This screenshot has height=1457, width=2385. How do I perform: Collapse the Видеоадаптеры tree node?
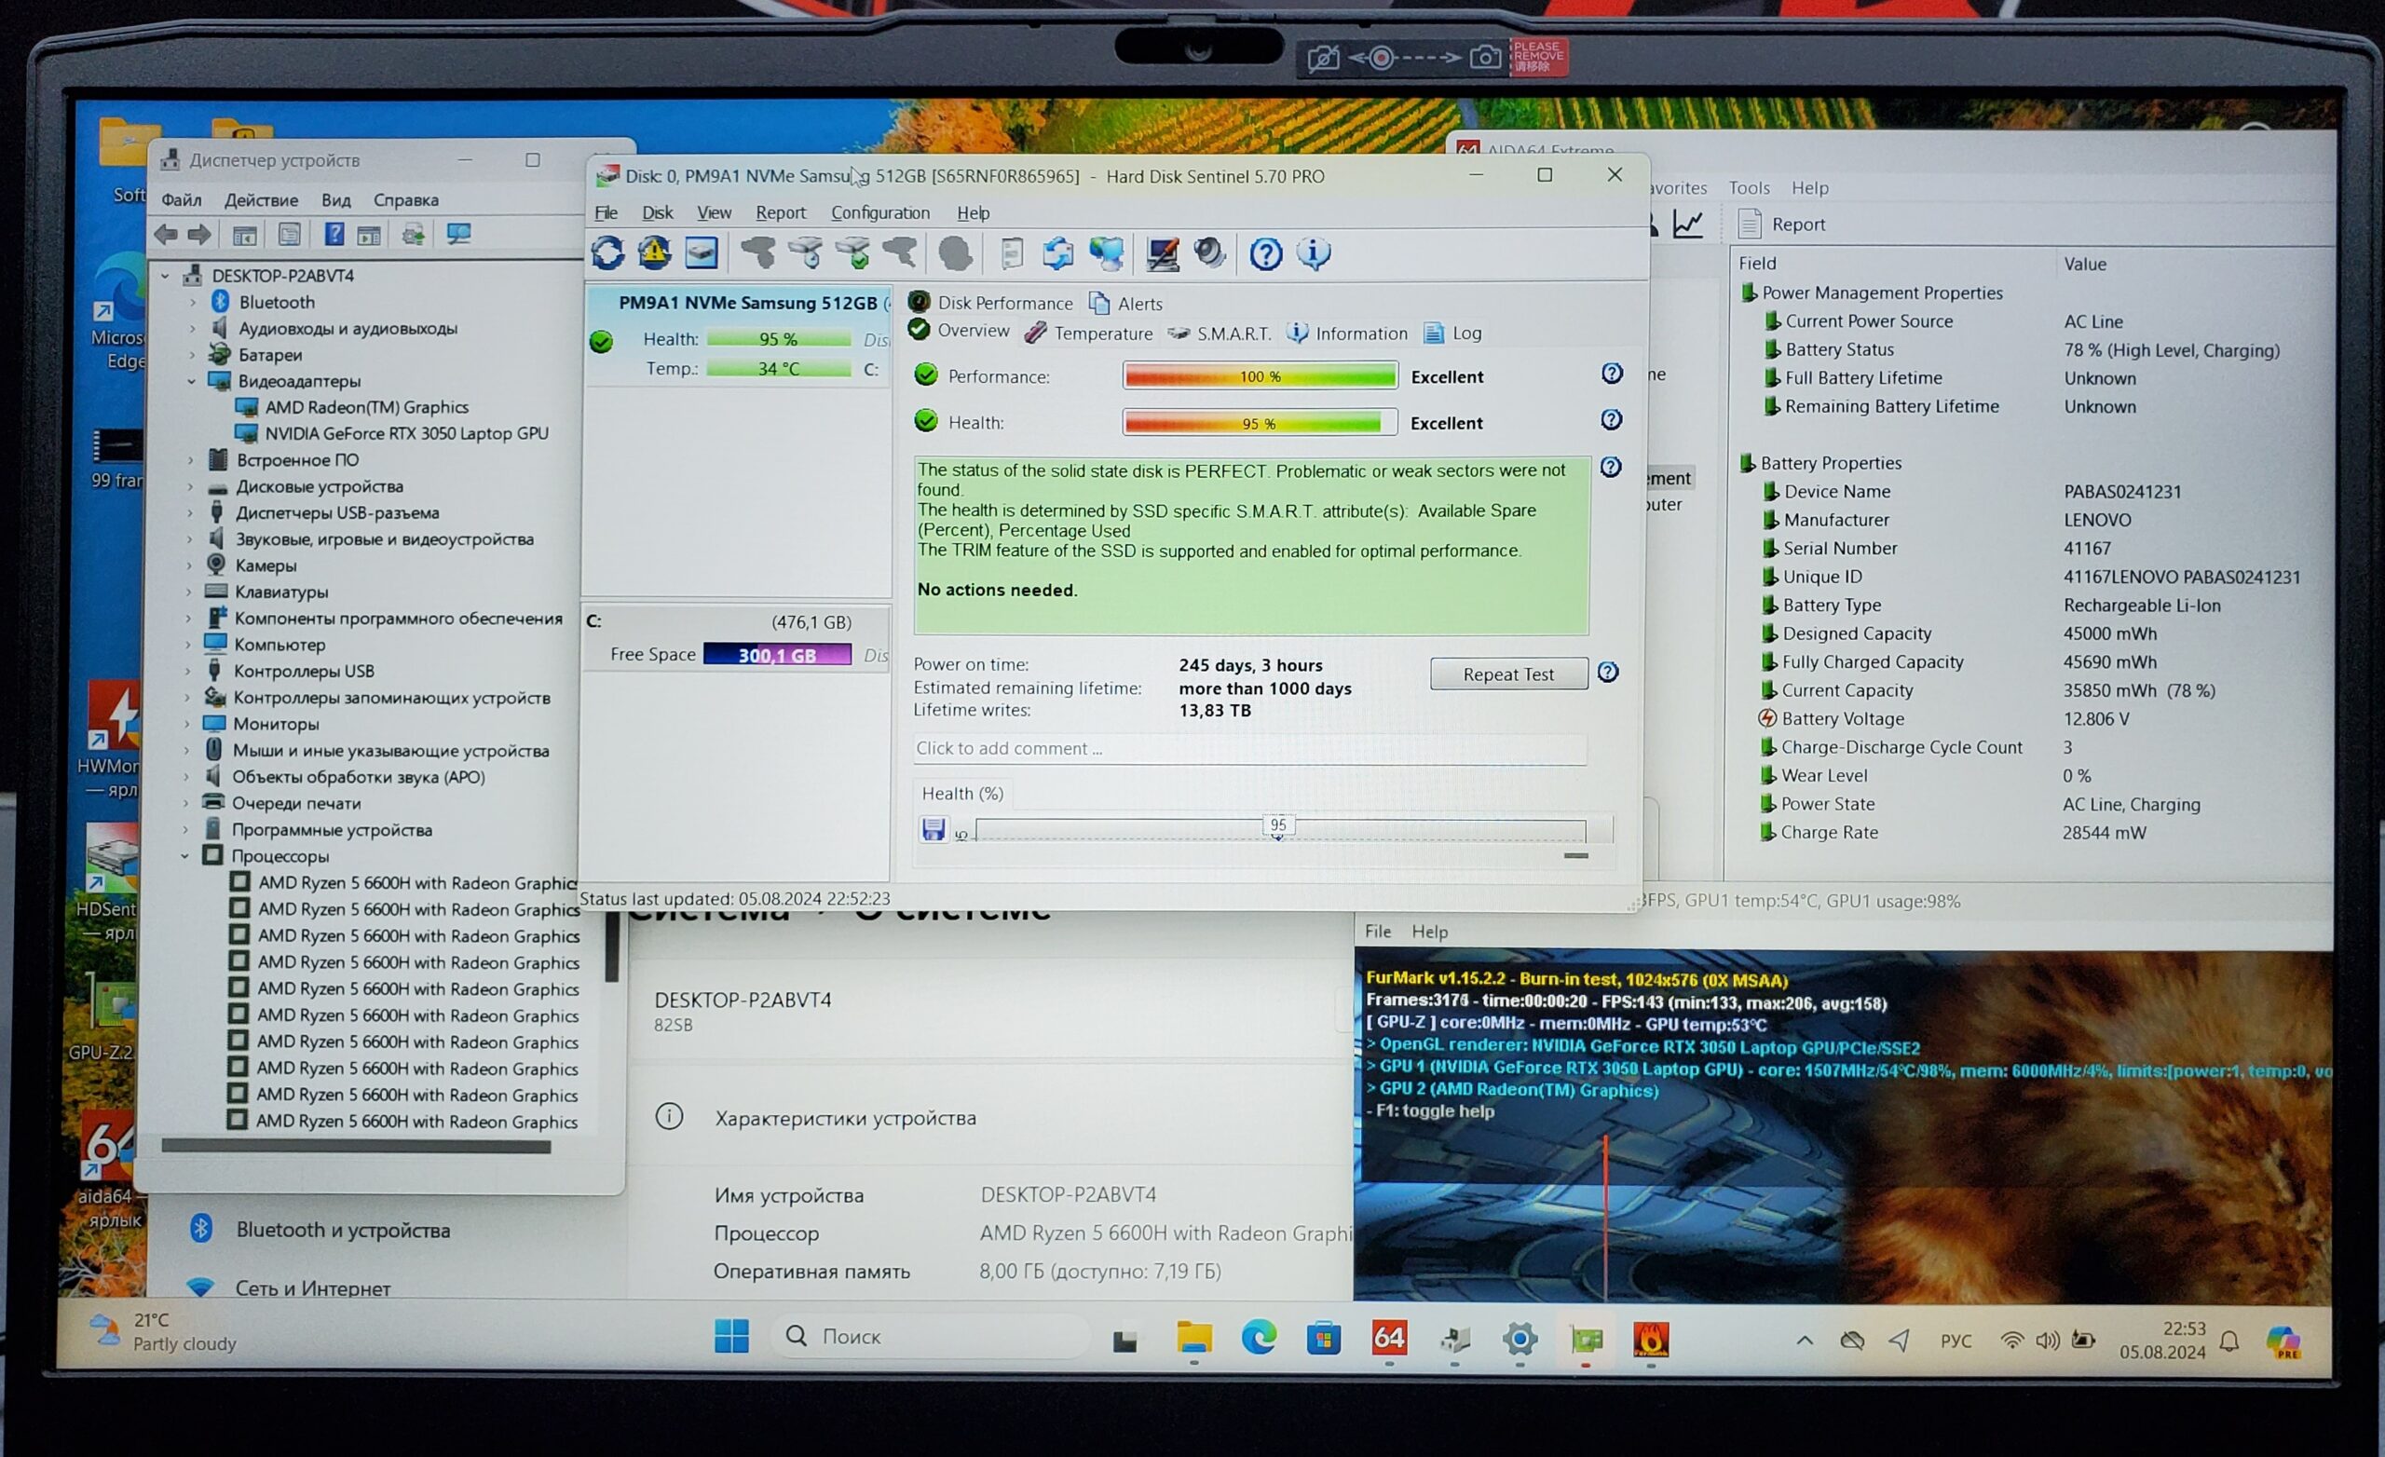[192, 381]
